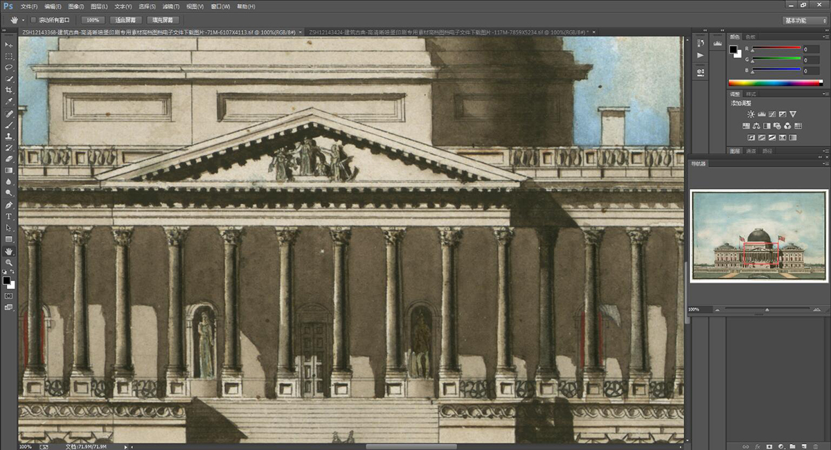
Task: Add a Brightness/Contrast adjustment
Action: point(751,114)
